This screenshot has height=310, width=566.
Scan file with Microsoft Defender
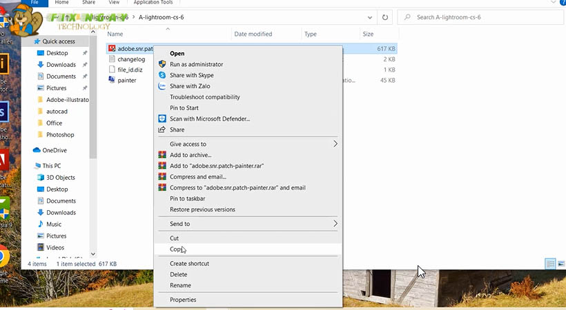coord(248,118)
